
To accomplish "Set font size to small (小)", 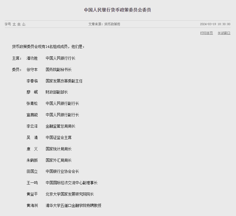I will (24, 24).
